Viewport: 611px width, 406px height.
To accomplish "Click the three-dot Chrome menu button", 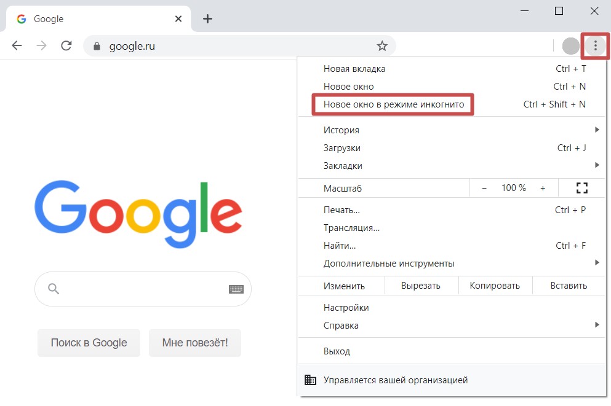I will (595, 45).
